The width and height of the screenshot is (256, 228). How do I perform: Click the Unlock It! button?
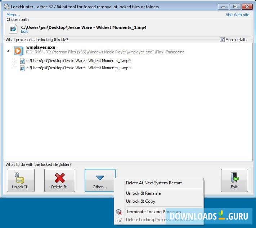tap(21, 180)
